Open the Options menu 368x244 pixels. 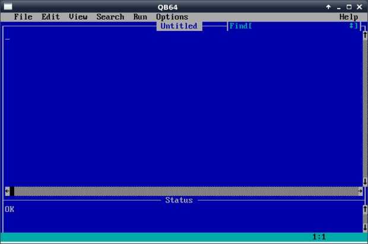pos(172,17)
